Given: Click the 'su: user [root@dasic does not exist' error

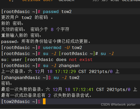Looking at the screenshot, I should (x=47, y=60).
